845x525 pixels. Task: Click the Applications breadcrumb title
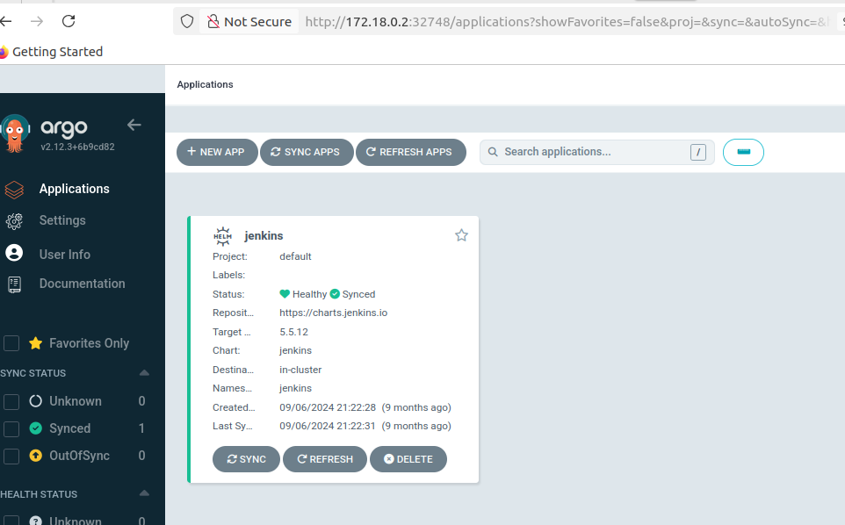[x=205, y=84]
